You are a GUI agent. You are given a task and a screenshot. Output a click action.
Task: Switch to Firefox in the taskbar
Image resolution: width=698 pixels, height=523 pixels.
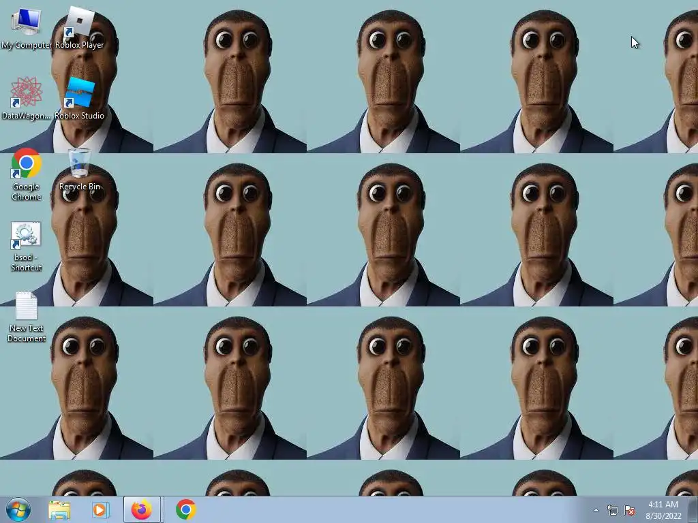pos(142,509)
